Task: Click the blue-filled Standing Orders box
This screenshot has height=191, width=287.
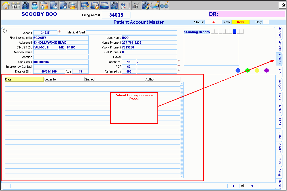Action: (234, 32)
